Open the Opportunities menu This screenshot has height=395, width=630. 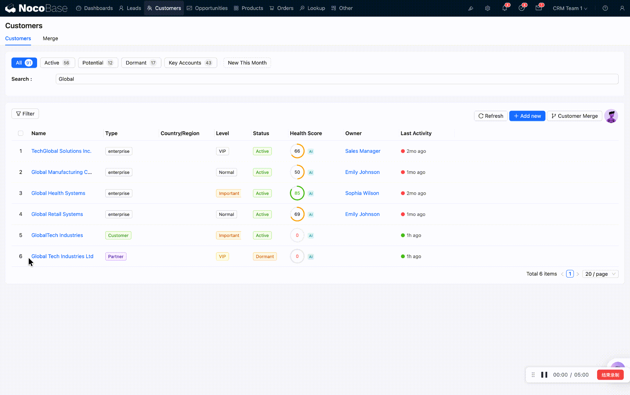(x=207, y=8)
